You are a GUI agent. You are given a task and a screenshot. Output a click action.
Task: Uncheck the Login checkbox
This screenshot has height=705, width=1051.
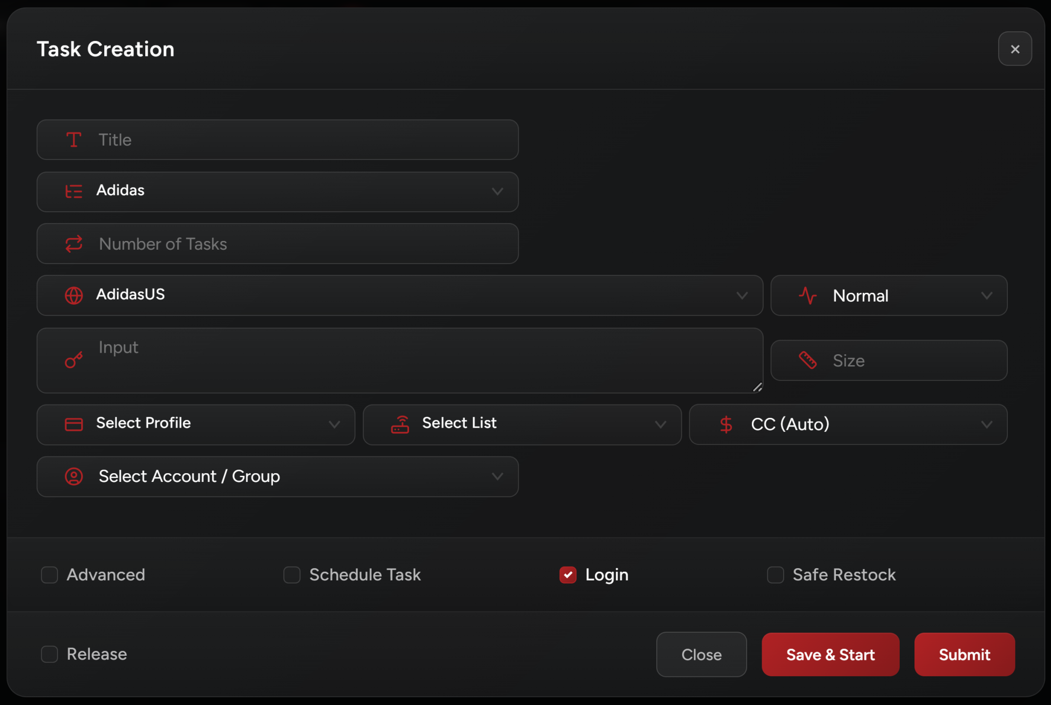point(568,575)
